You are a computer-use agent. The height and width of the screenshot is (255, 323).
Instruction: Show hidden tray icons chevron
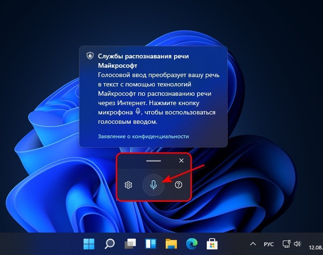tap(253, 244)
